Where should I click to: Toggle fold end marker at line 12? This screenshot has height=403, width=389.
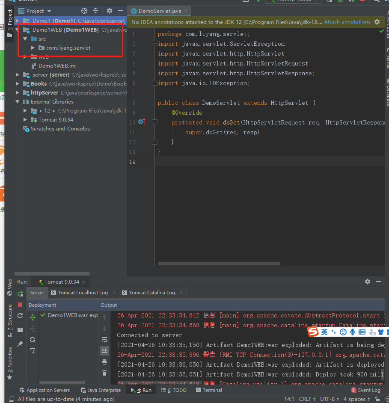pyautogui.click(x=154, y=142)
